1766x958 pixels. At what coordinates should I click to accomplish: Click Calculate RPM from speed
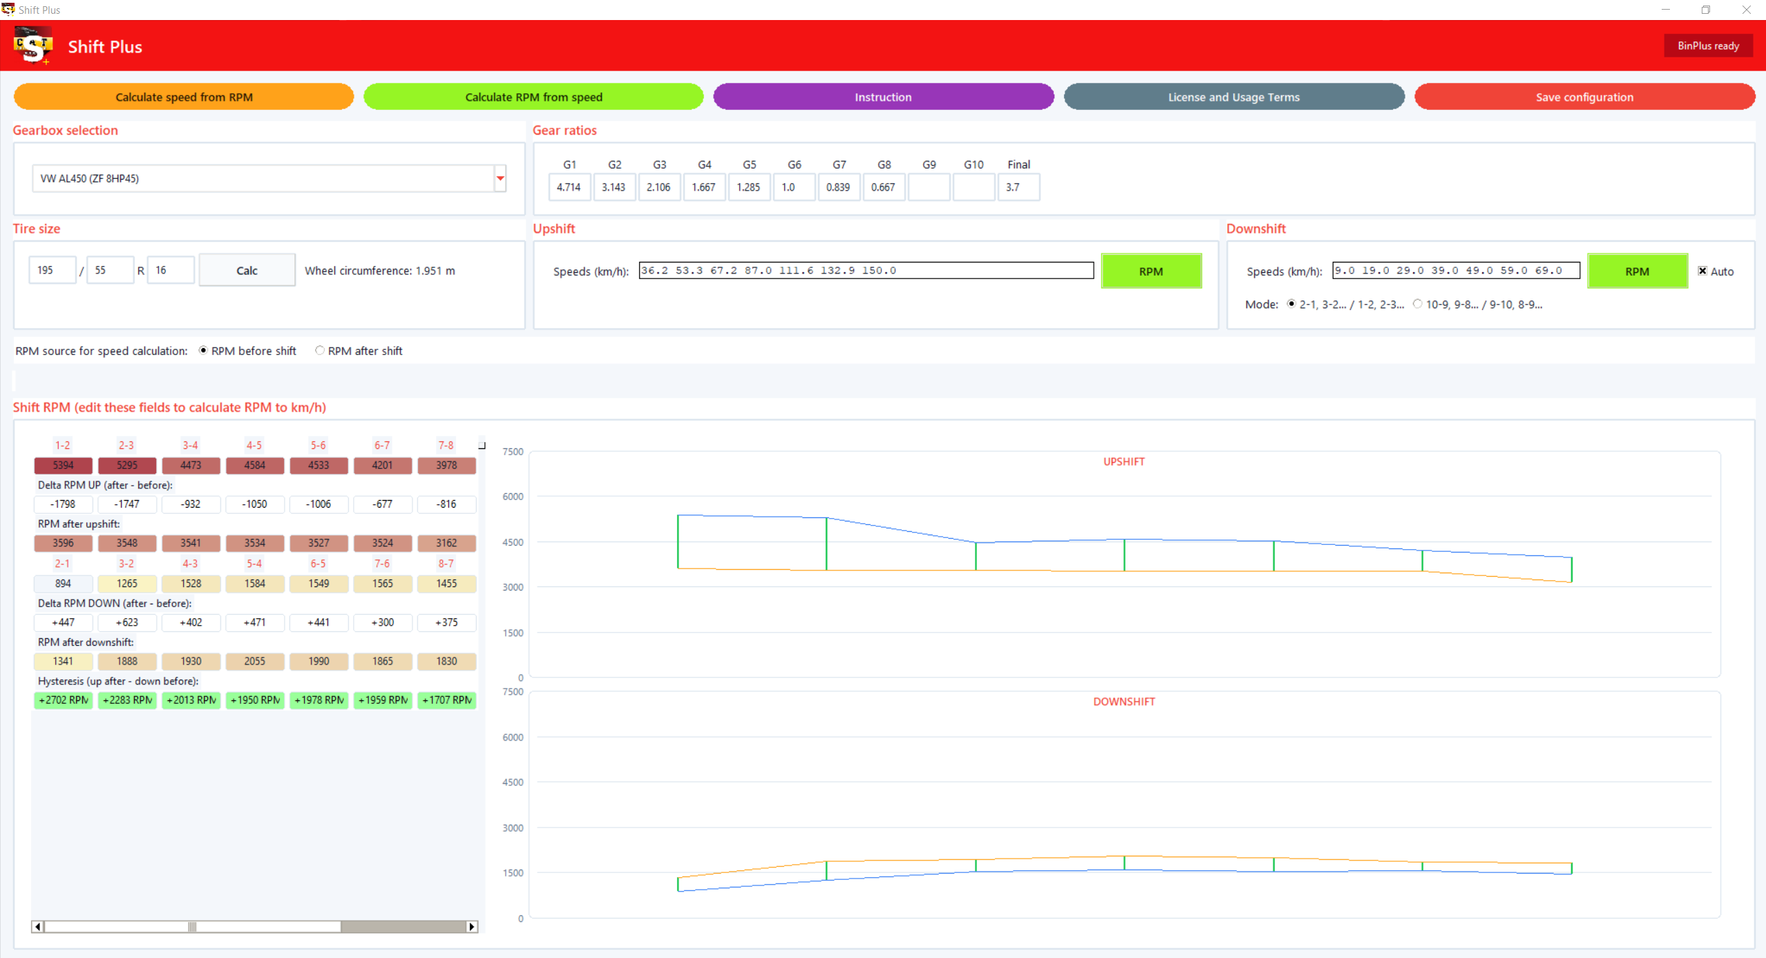click(x=533, y=97)
